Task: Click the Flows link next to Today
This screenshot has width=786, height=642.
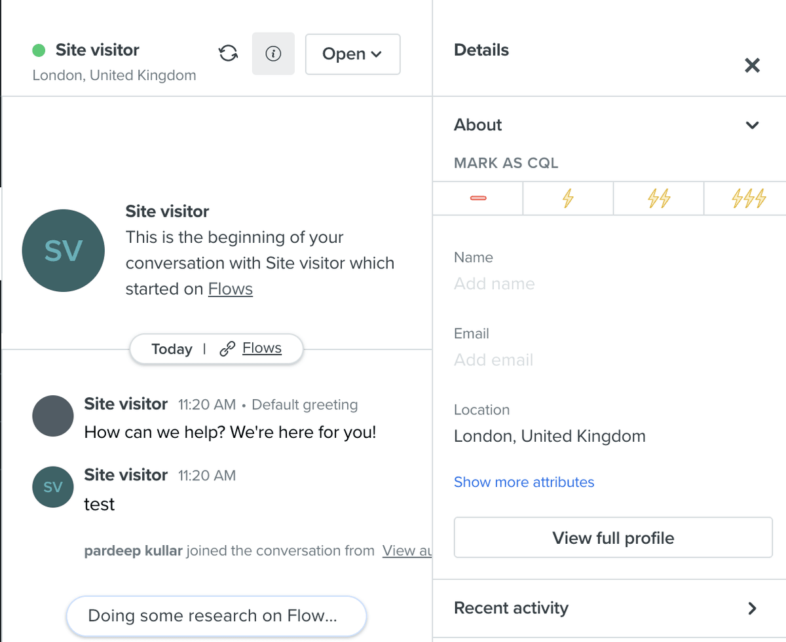Action: tap(261, 348)
